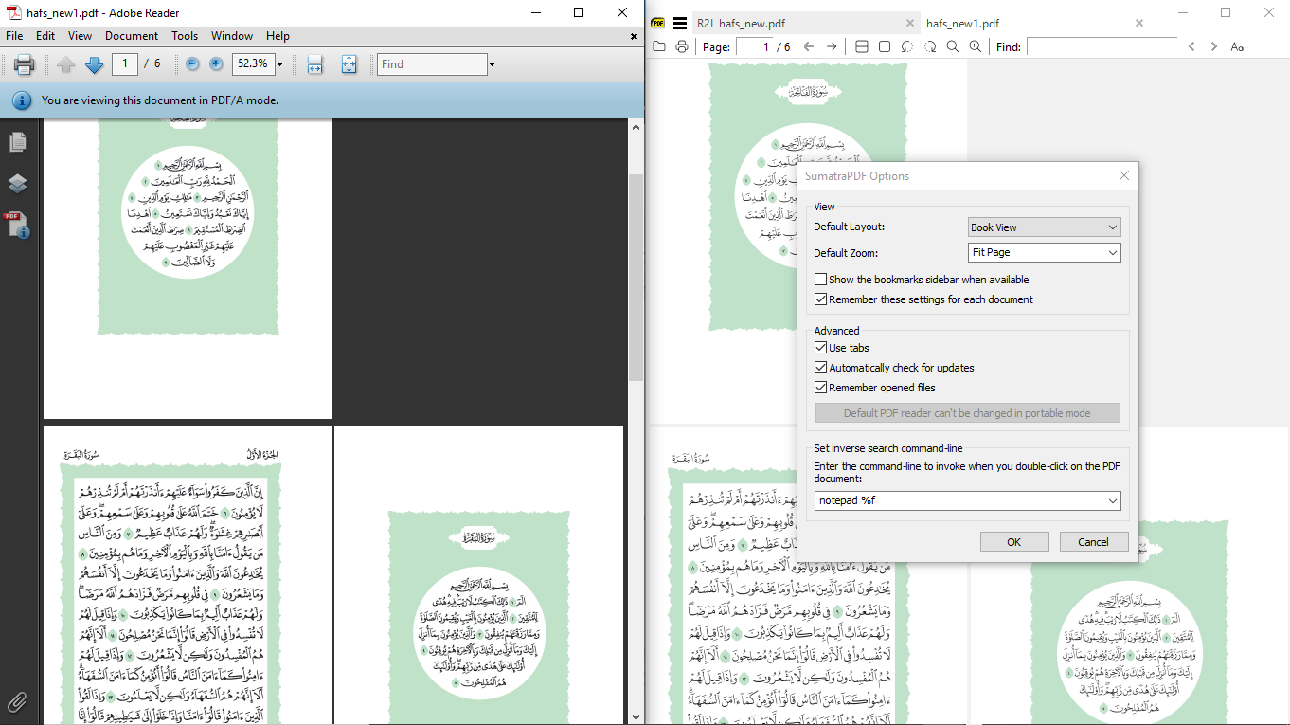Open the Default Layout dropdown
1290x725 pixels.
click(1045, 227)
